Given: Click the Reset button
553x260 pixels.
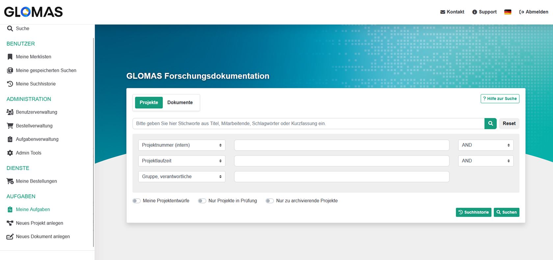Looking at the screenshot, I should pyautogui.click(x=509, y=123).
